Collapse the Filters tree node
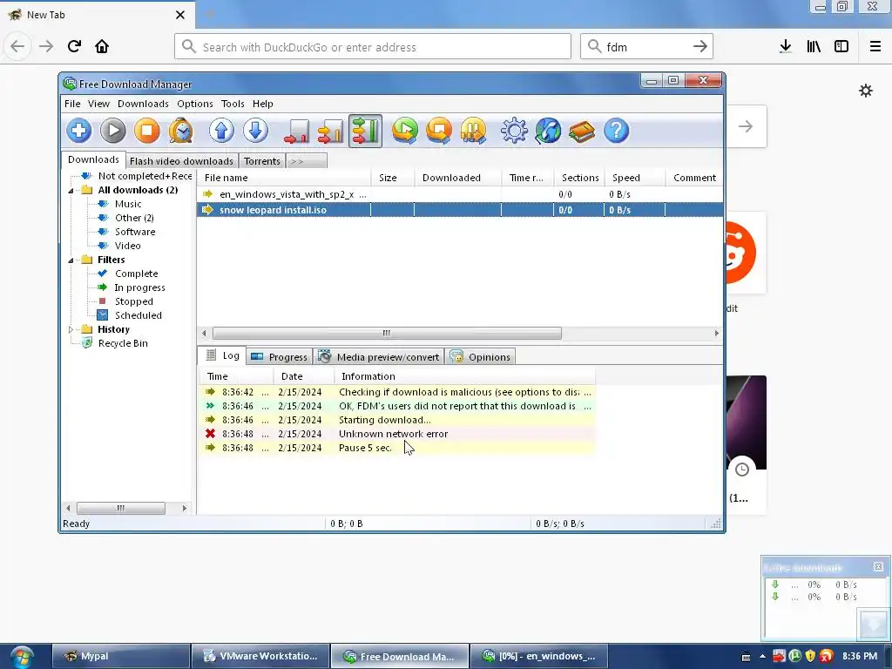Screen dimensions: 892x669 [71, 260]
